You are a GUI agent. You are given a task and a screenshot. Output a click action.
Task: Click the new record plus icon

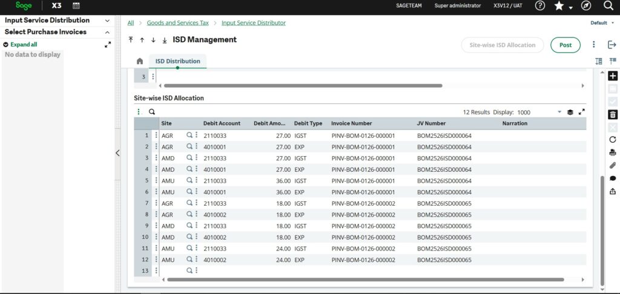(x=613, y=76)
